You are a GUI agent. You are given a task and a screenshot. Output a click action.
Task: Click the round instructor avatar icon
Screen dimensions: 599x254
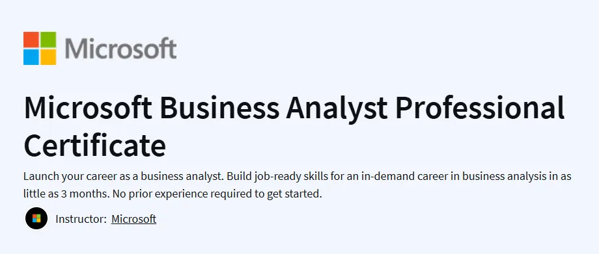click(x=36, y=218)
